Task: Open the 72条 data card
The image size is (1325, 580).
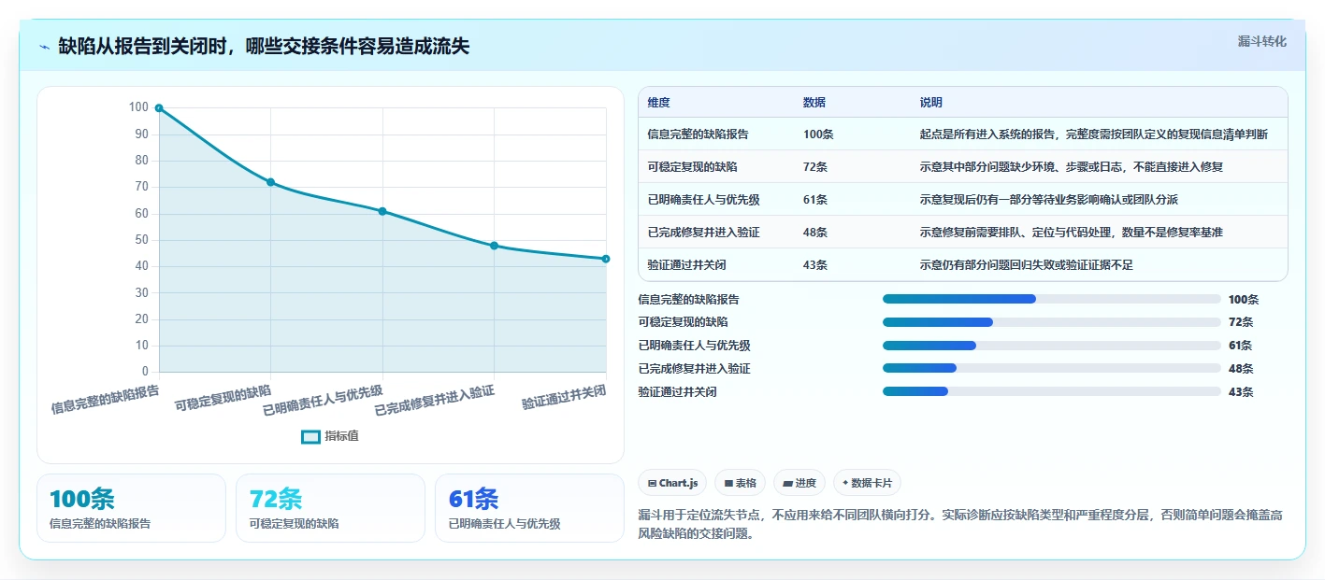Action: (x=330, y=508)
